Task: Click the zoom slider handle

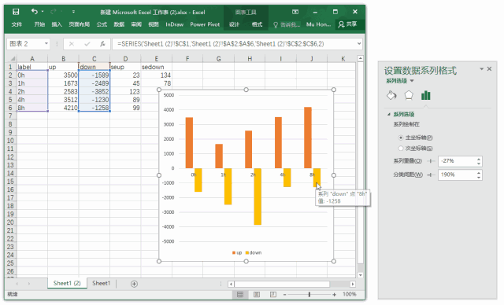Action: 309,295
